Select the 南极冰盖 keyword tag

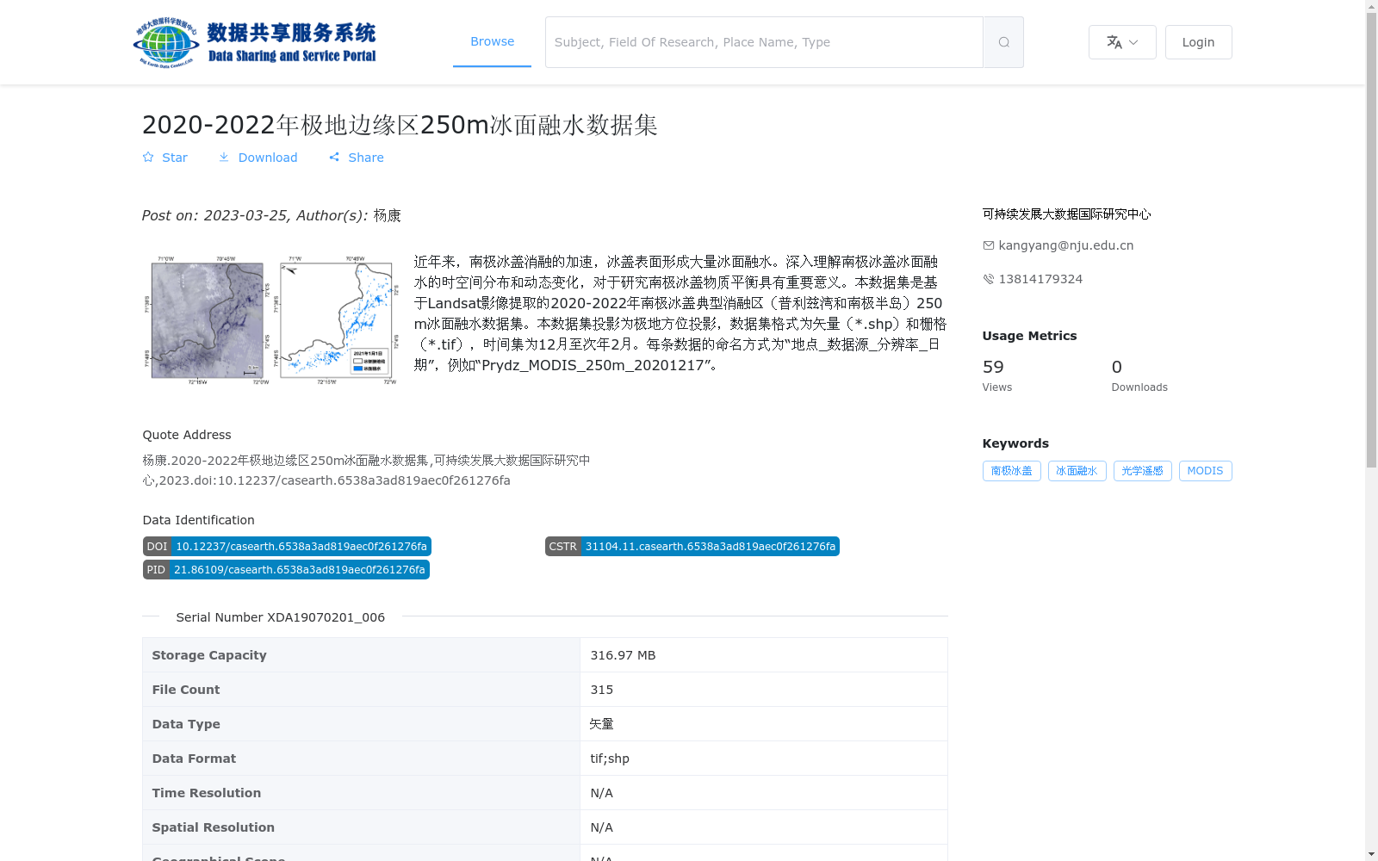pos(1011,471)
